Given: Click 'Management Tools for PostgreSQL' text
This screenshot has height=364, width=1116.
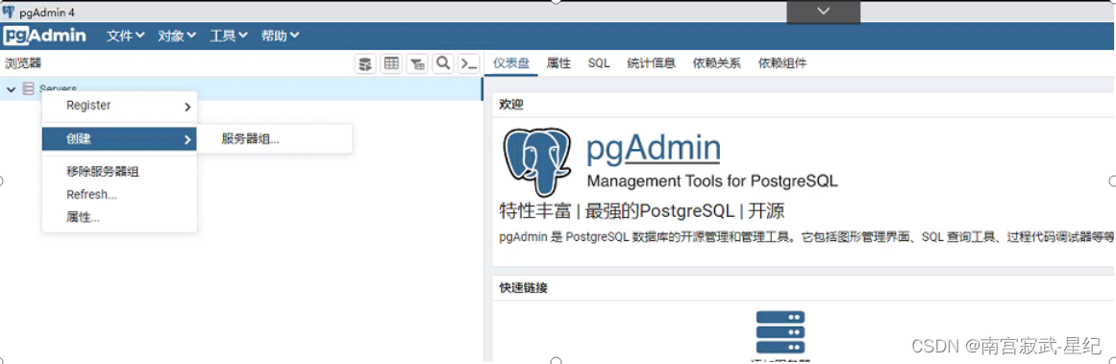Looking at the screenshot, I should coord(712,182).
